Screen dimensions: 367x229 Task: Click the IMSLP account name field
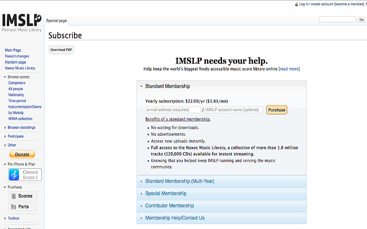pyautogui.click(x=234, y=110)
